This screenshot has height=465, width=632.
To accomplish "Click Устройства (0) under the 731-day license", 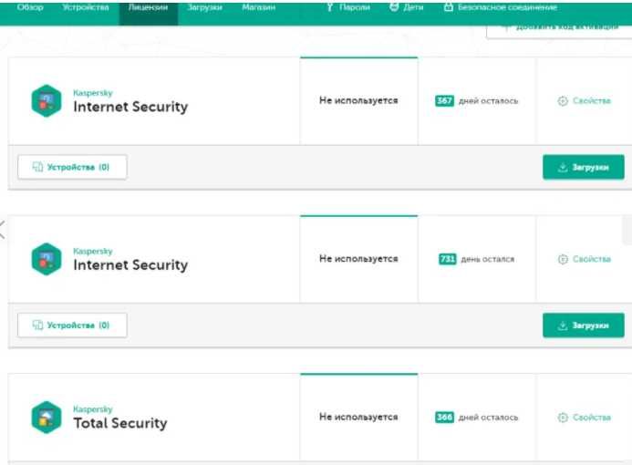I will pos(72,325).
